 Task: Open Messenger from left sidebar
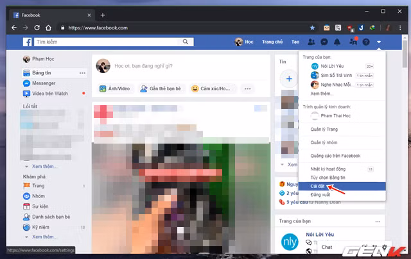click(39, 83)
